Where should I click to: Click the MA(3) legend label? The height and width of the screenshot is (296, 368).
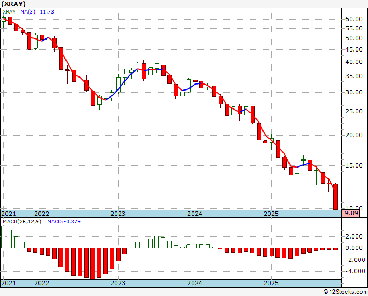(28, 12)
